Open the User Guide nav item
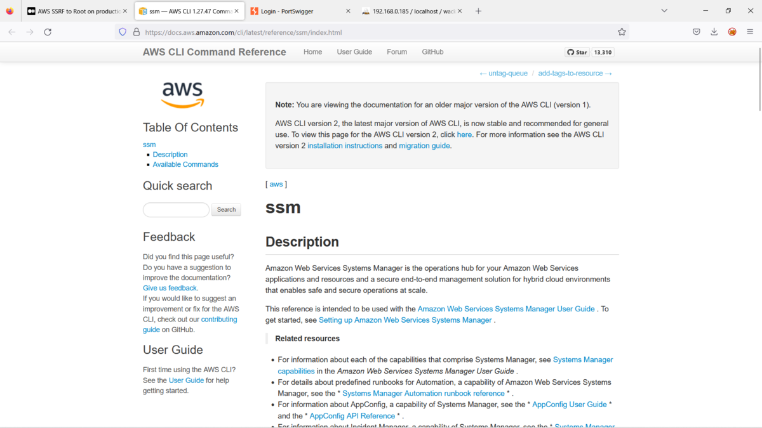The width and height of the screenshot is (762, 428). click(x=354, y=52)
